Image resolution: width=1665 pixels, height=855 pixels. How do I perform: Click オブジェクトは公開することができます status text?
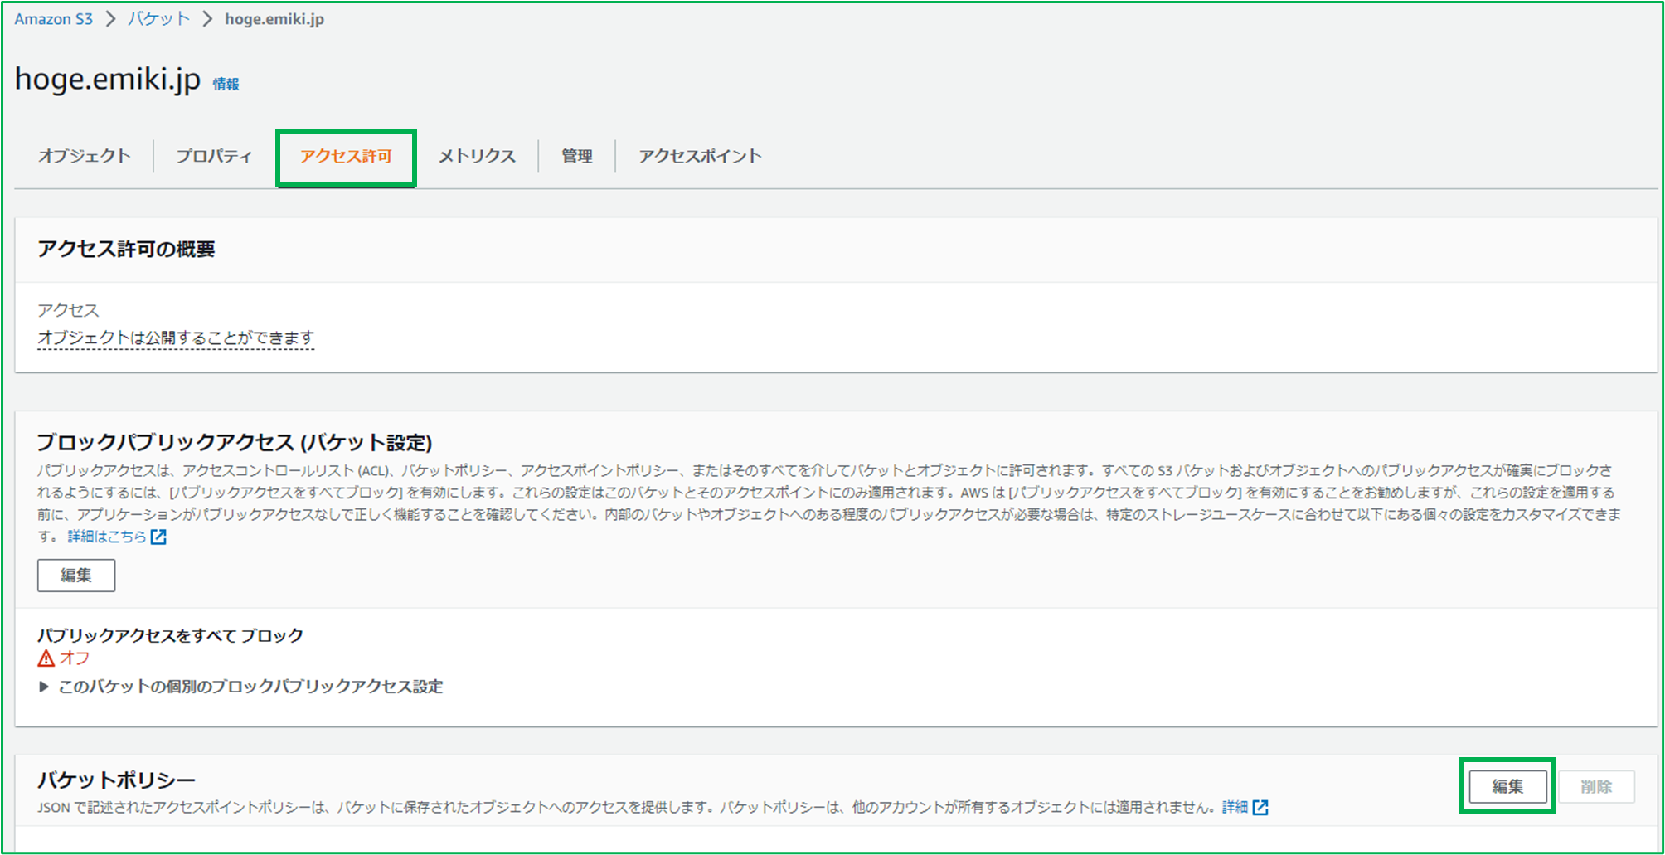point(176,338)
